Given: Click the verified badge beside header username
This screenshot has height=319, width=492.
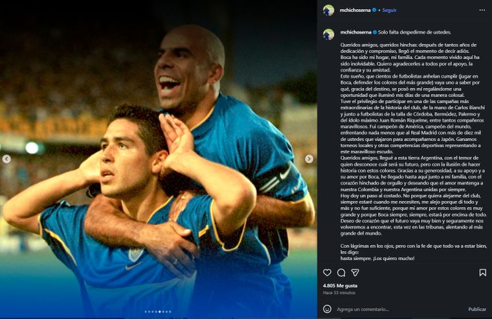Looking at the screenshot, I should tap(374, 10).
